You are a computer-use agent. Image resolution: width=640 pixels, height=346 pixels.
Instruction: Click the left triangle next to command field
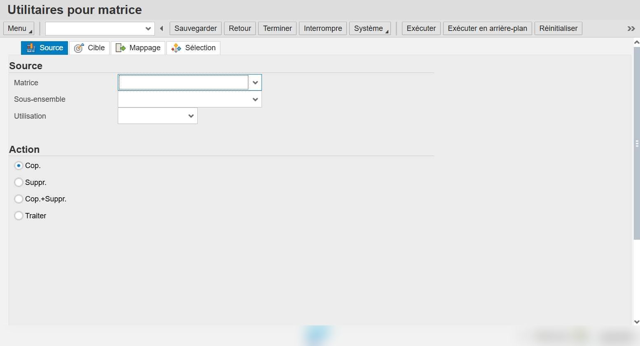click(161, 28)
